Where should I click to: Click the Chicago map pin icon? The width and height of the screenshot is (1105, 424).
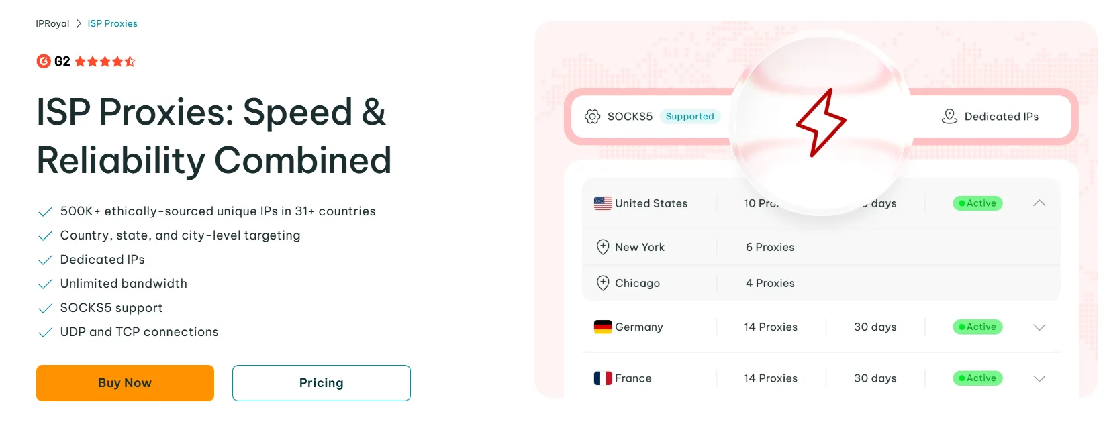click(602, 283)
